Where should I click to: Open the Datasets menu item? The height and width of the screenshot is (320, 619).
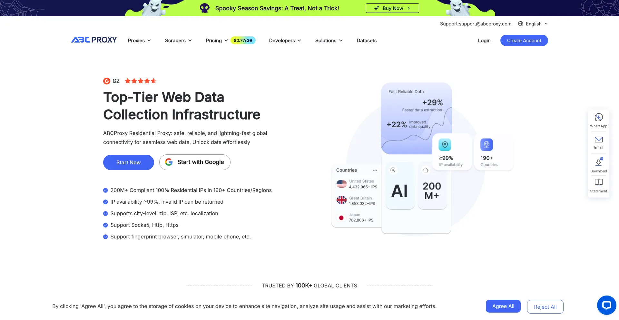(366, 41)
